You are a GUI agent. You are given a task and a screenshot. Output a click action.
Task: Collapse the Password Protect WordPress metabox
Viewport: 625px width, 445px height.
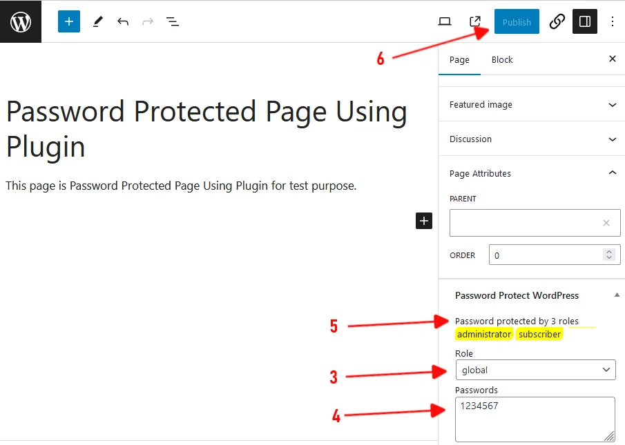pyautogui.click(x=617, y=295)
